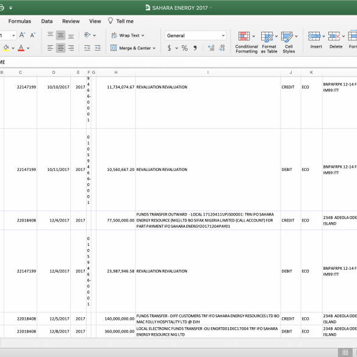Image resolution: width=357 pixels, height=357 pixels.
Task: Select column D header
Action: point(54,73)
